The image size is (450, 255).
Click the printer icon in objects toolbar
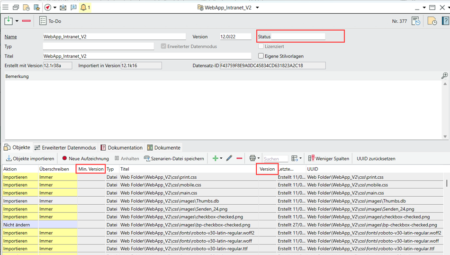click(252, 158)
